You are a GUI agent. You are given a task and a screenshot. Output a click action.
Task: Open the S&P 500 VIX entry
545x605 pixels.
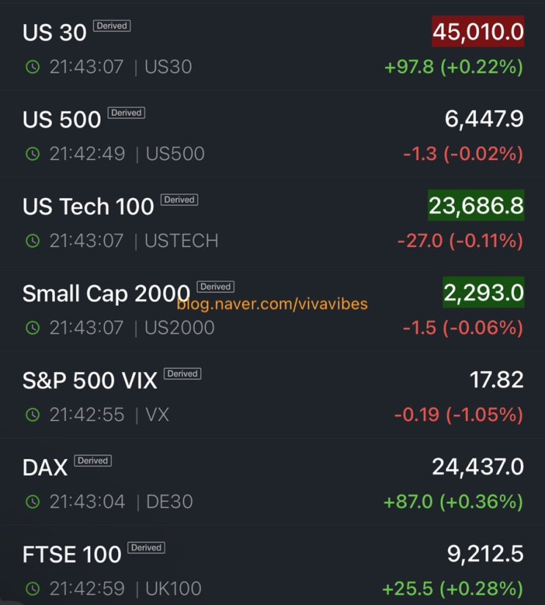[273, 396]
